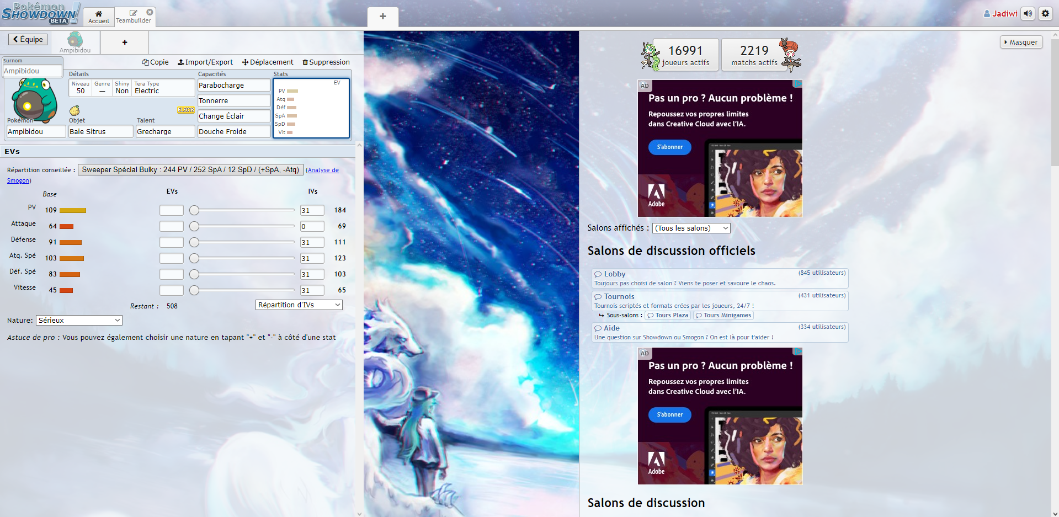Screen dimensions: 1059x517
Task: Edit the PV IV field
Action: click(312, 210)
